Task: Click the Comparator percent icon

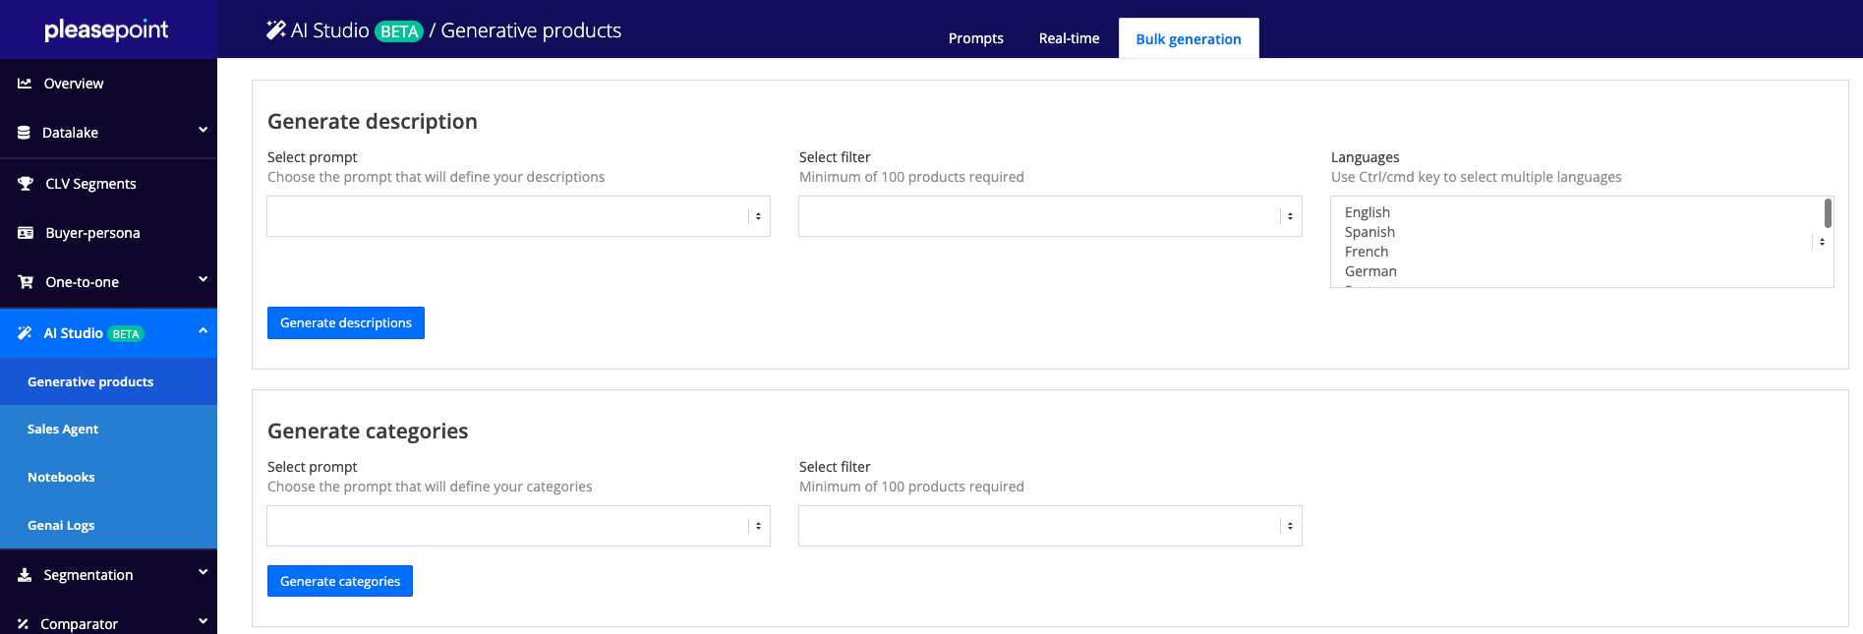Action: pos(23,624)
